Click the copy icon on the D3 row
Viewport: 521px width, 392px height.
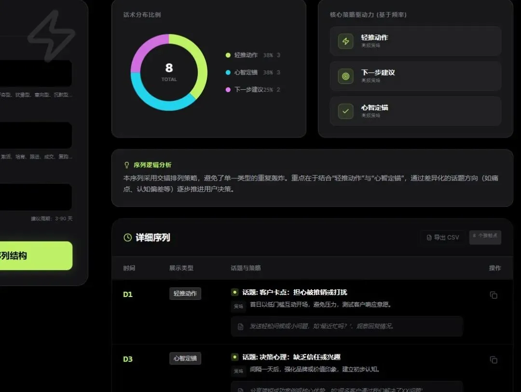(x=494, y=360)
